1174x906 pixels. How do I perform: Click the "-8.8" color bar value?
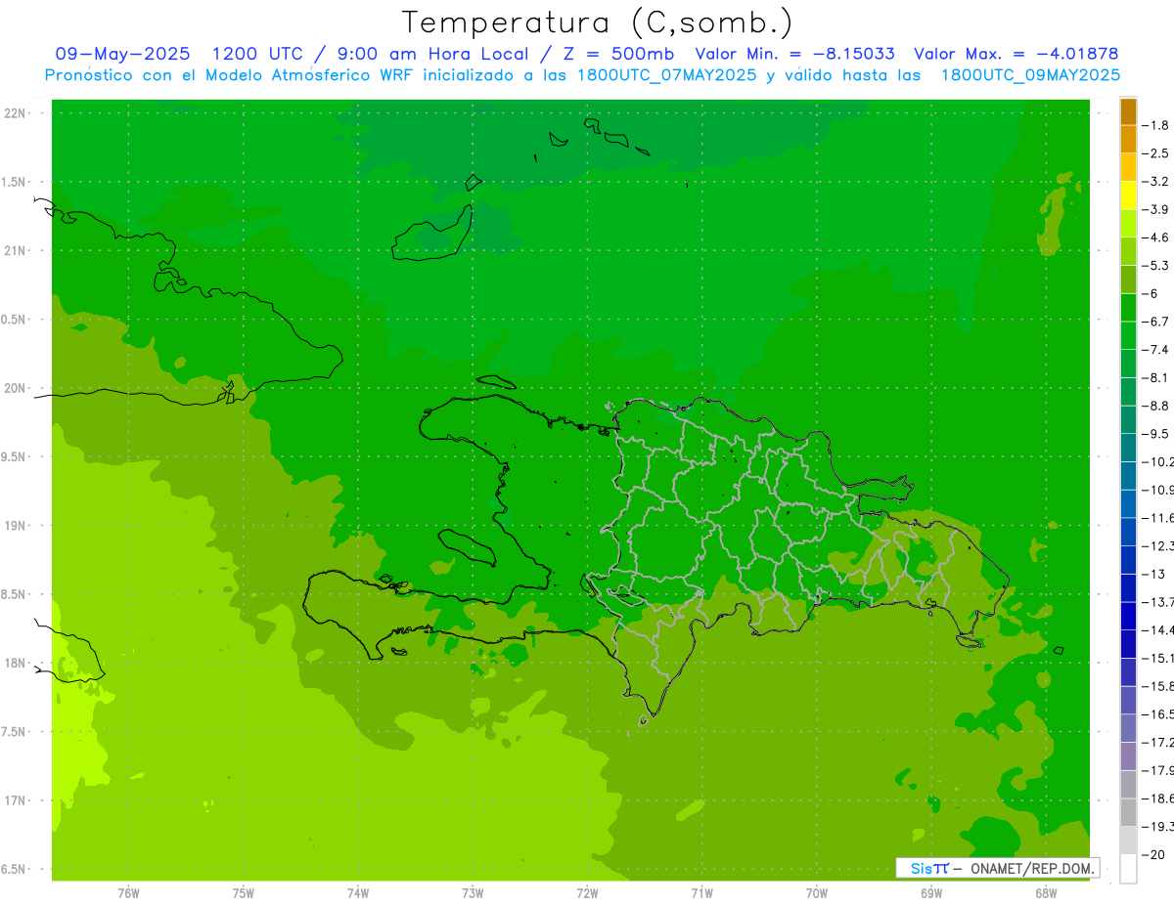coord(1156,406)
